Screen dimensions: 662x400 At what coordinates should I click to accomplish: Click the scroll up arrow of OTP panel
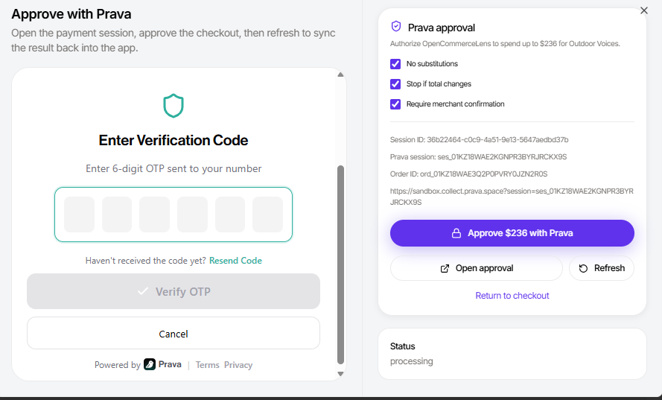click(x=340, y=74)
